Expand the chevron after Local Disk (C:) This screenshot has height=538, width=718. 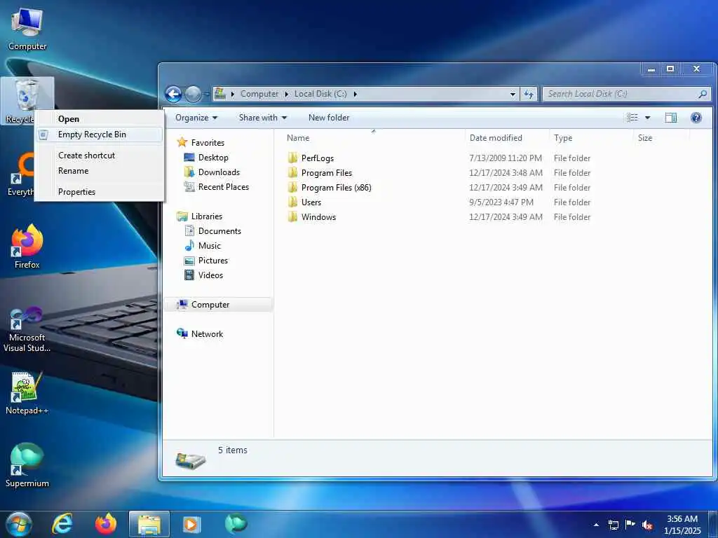point(355,95)
